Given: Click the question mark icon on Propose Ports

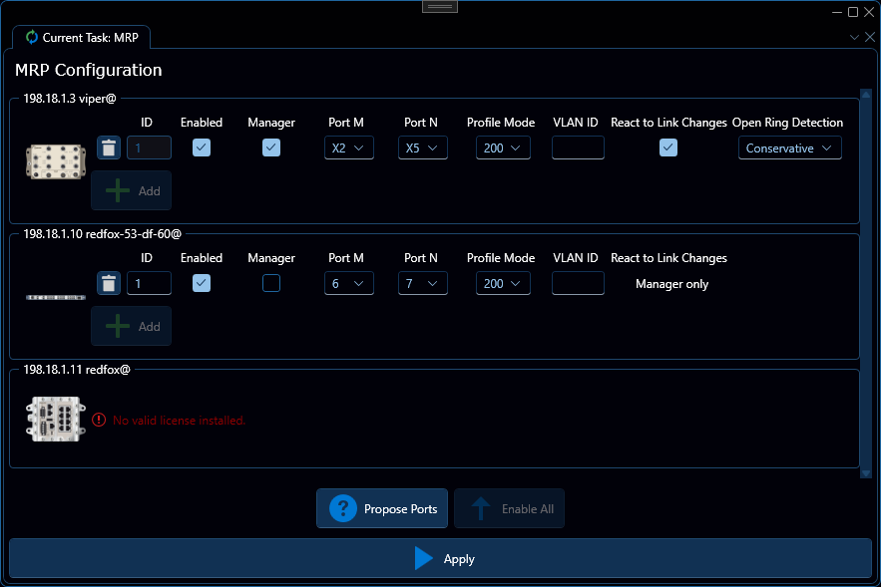Looking at the screenshot, I should (342, 508).
